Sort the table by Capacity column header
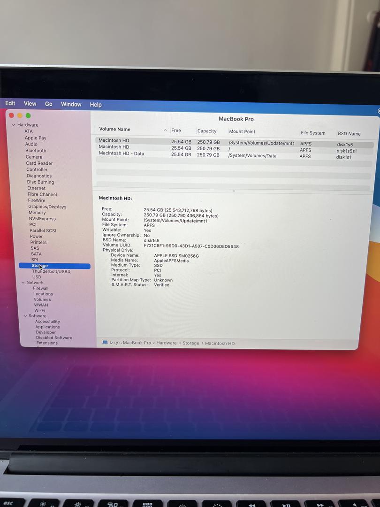This screenshot has height=507, width=380. pos(207,131)
